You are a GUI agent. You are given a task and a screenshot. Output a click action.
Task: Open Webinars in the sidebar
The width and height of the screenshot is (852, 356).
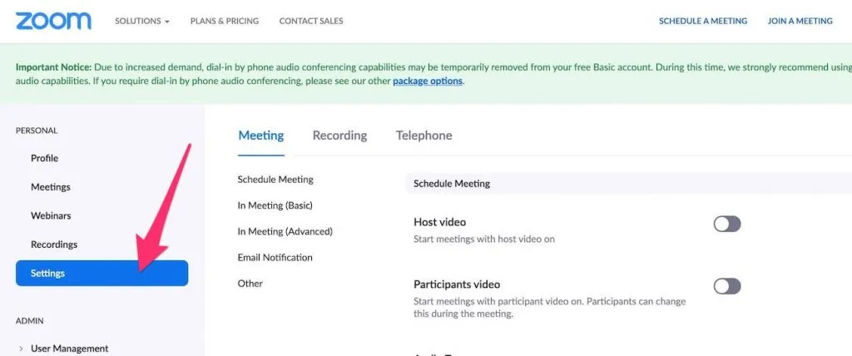[x=51, y=215]
